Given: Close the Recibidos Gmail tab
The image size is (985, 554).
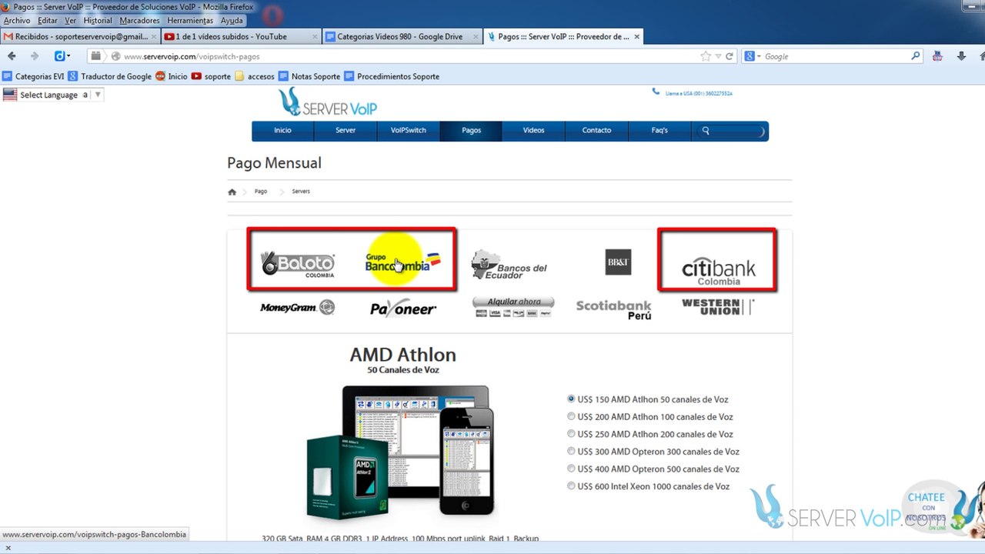Looking at the screenshot, I should tap(152, 36).
